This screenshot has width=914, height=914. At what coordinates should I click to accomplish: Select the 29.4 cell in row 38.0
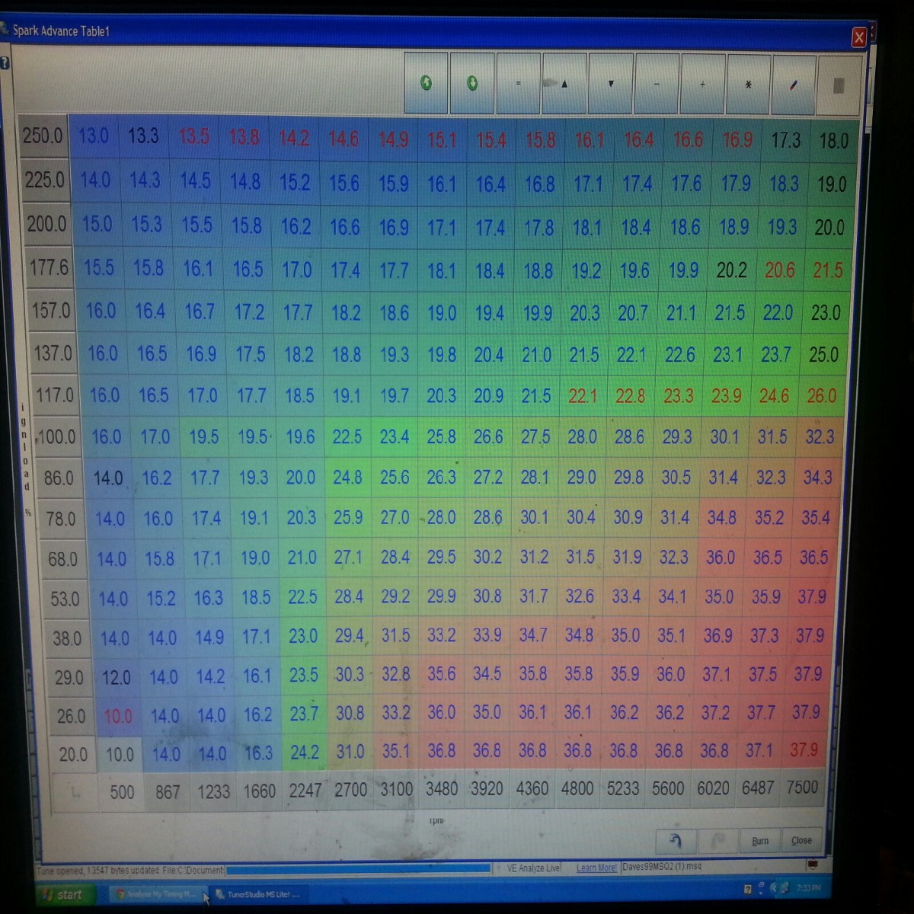[350, 636]
